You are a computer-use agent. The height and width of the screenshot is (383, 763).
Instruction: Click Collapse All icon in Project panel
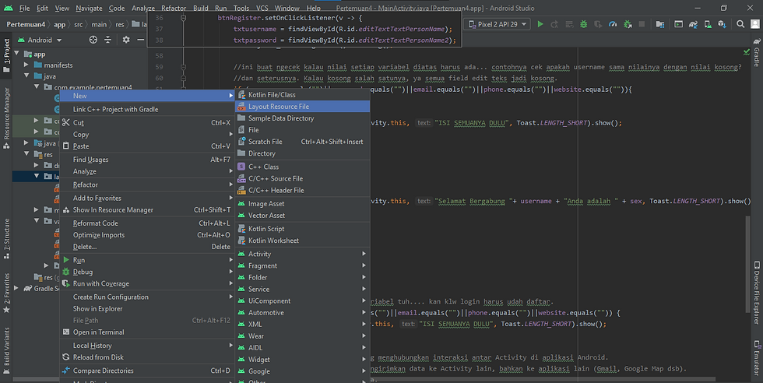(x=108, y=40)
